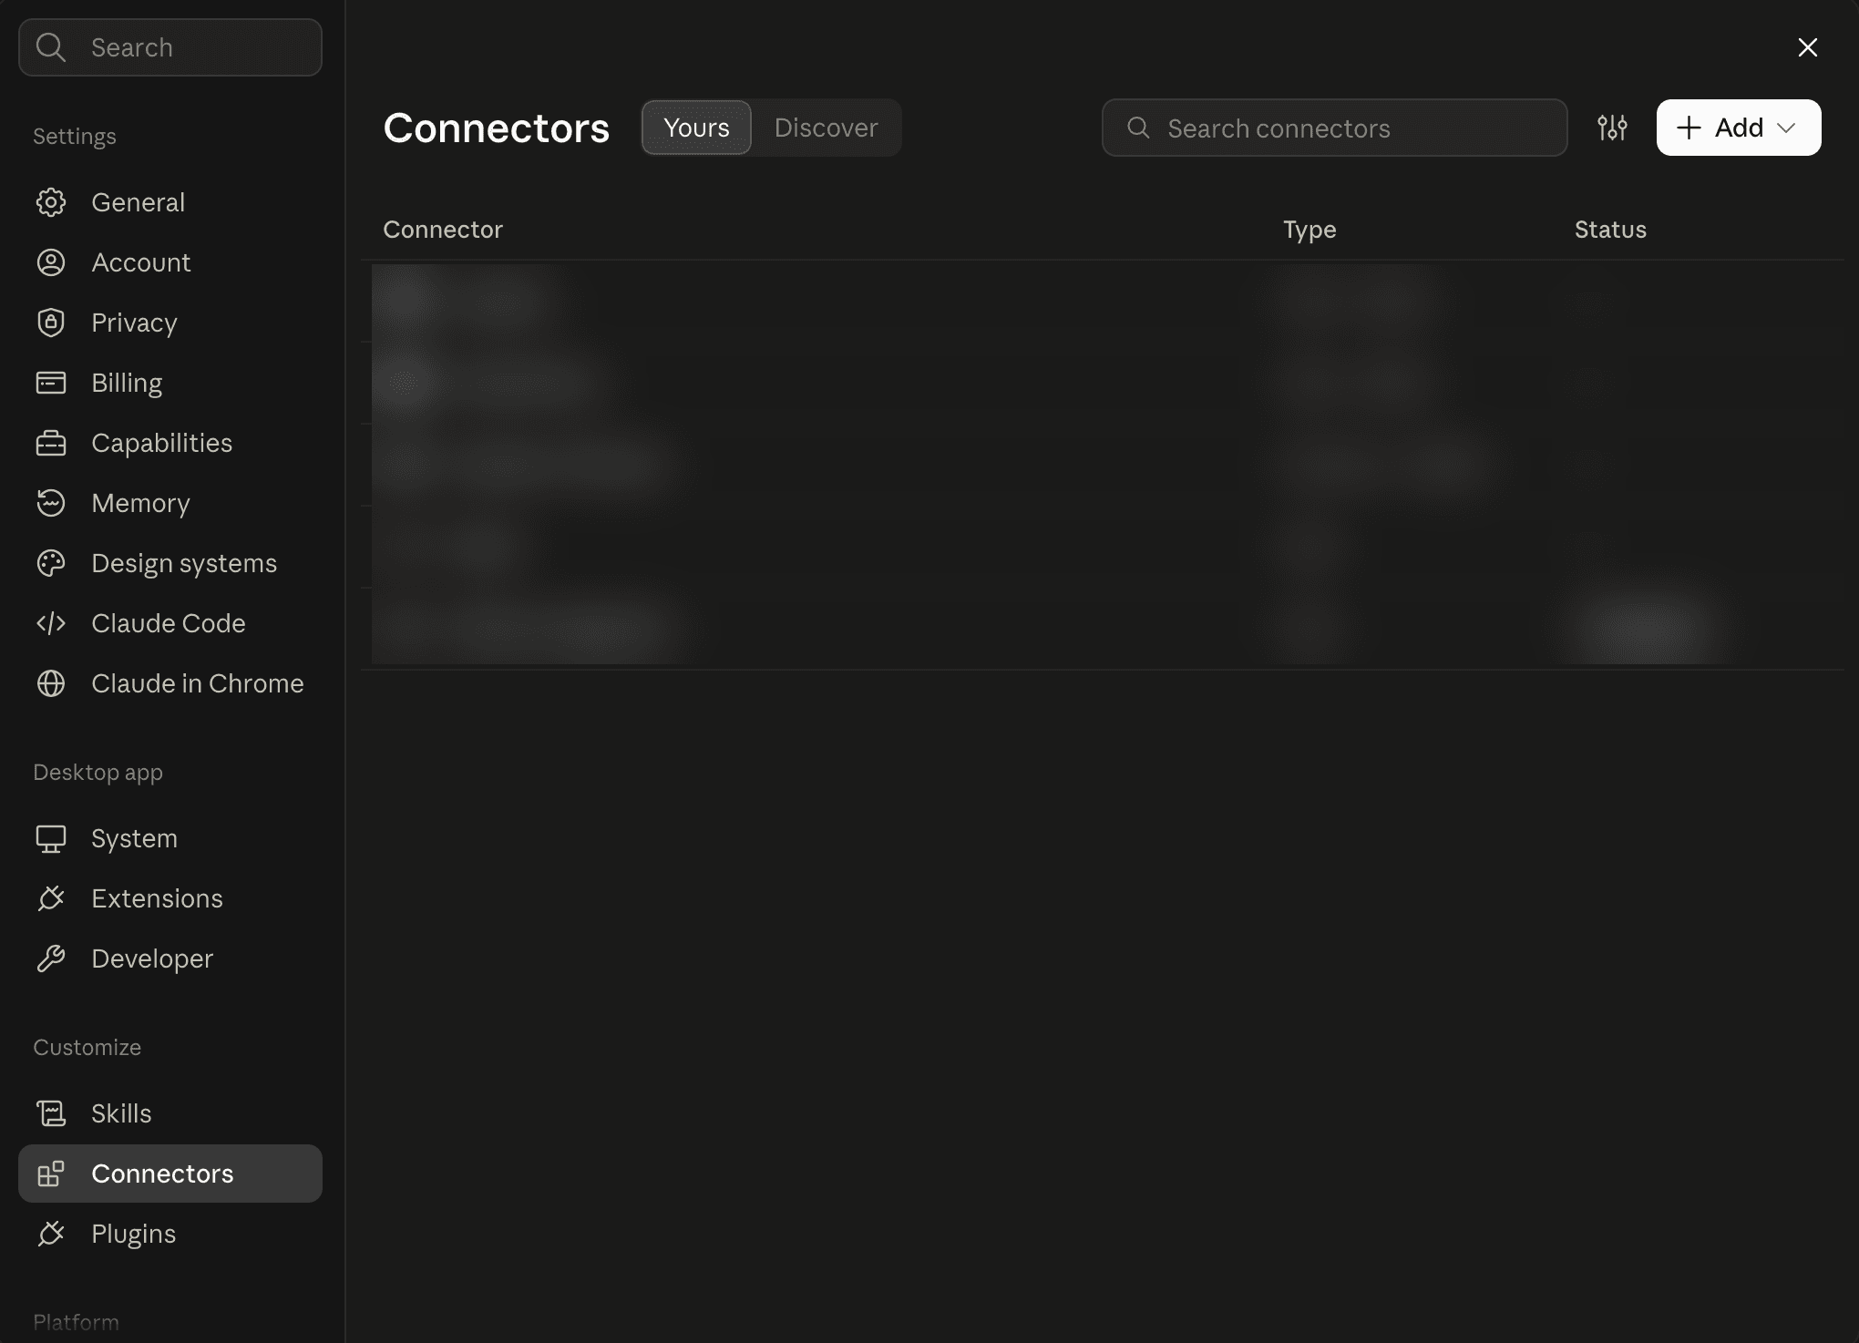Open the Plugins plug icon
Image resolution: width=1859 pixels, height=1343 pixels.
click(51, 1234)
